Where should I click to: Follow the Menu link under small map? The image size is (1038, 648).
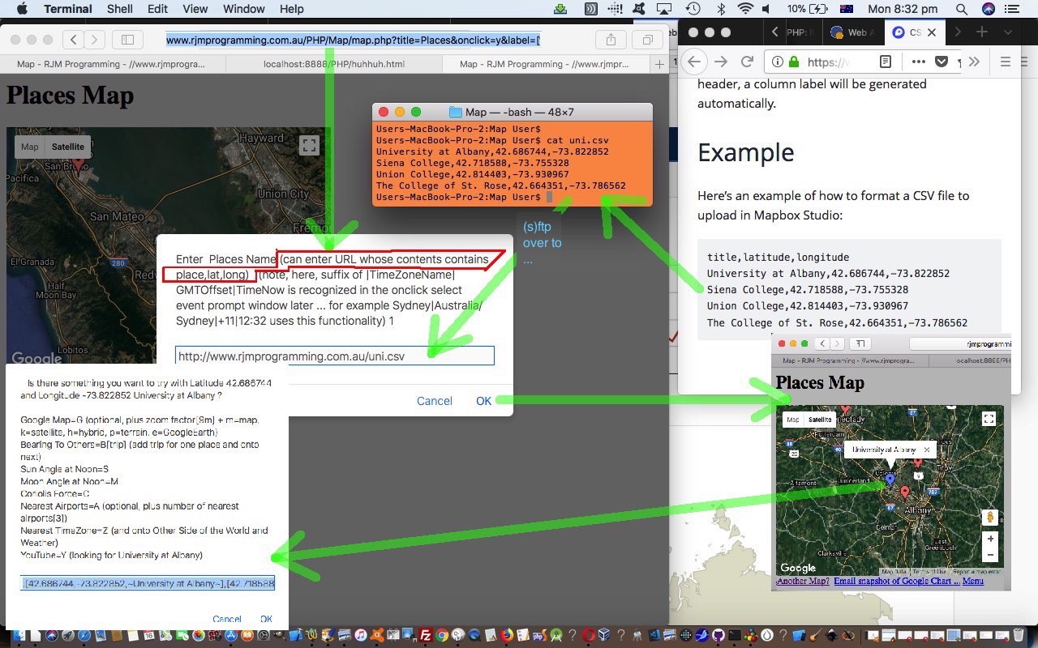click(x=973, y=581)
